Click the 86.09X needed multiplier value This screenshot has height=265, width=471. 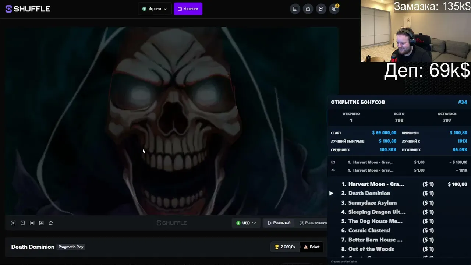click(x=460, y=150)
